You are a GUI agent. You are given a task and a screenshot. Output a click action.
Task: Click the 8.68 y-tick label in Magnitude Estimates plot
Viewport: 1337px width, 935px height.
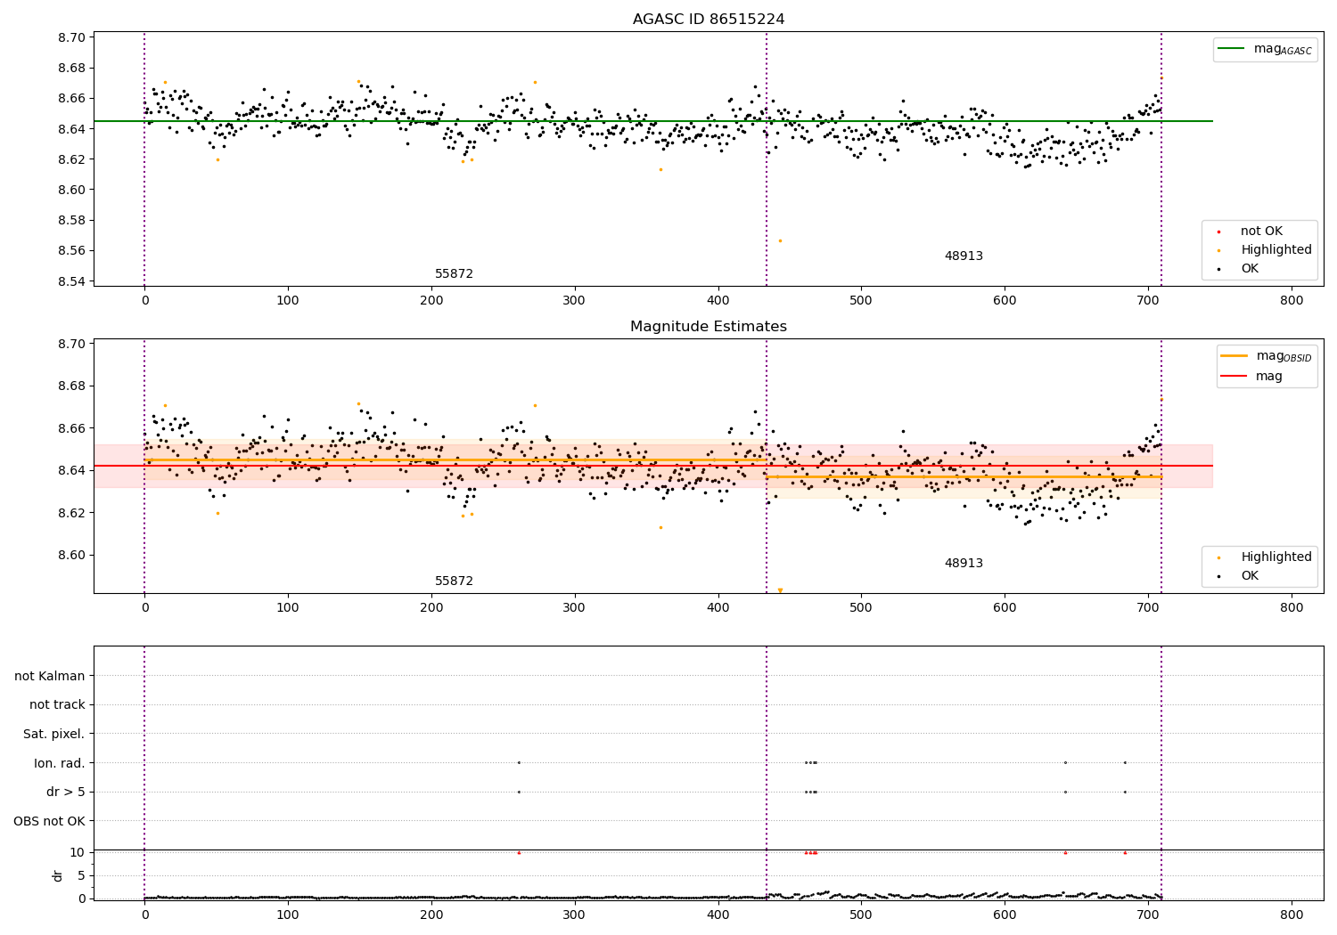(73, 386)
